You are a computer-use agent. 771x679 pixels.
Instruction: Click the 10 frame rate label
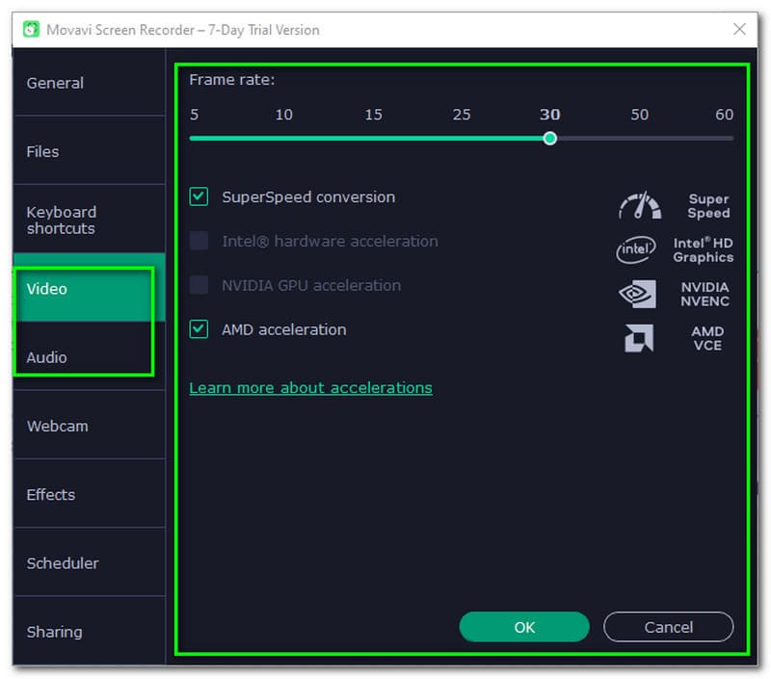click(283, 115)
